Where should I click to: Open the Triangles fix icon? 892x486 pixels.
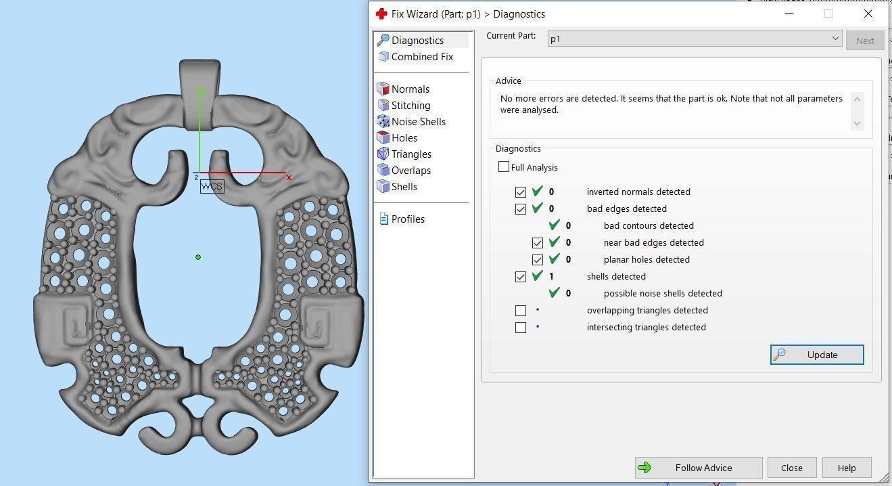click(x=383, y=154)
